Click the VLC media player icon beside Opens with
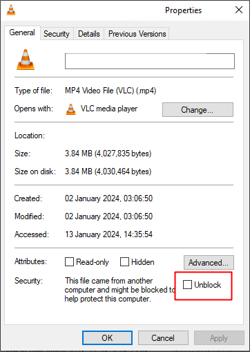Screen dimensions: 250x352 70,109
